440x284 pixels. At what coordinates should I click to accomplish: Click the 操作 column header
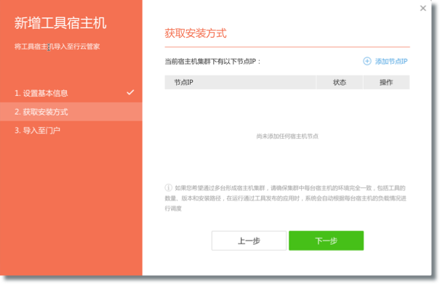pos(386,82)
